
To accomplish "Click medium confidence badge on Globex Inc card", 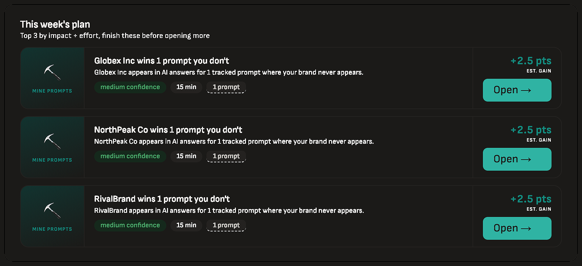I will point(130,87).
